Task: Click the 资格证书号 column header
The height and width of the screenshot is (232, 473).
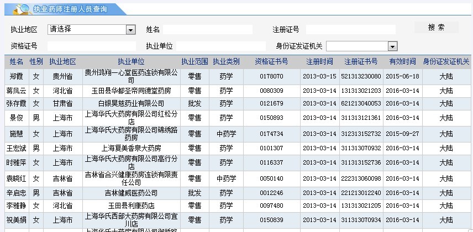Action: coord(271,61)
